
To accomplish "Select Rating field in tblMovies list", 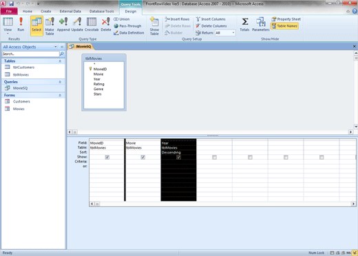I will pyautogui.click(x=98, y=84).
